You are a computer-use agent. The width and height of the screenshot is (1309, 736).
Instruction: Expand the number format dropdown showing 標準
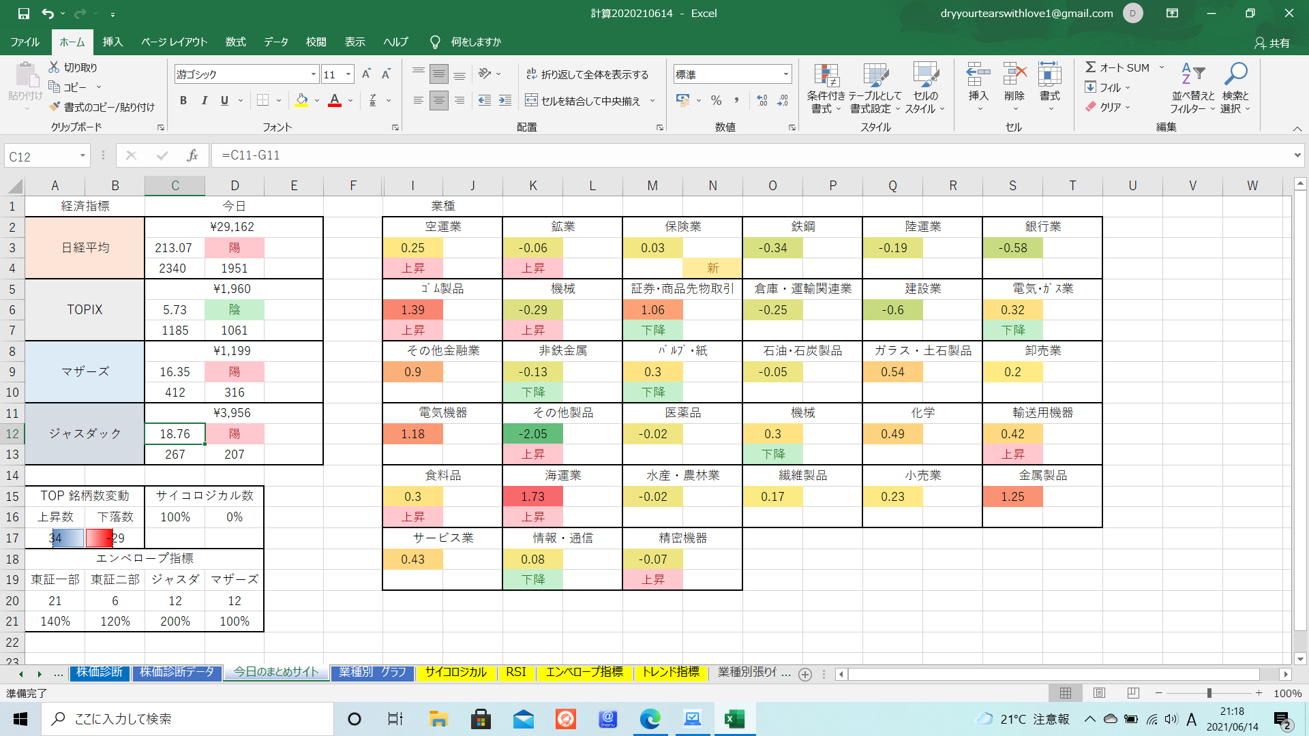(786, 74)
